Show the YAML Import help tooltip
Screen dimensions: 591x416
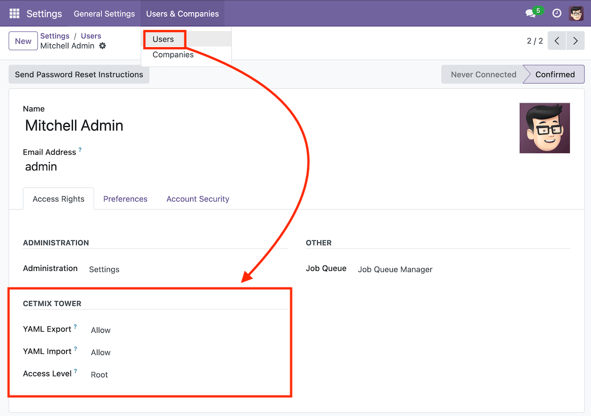click(76, 348)
